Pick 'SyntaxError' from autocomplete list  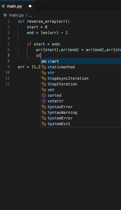point(81,107)
